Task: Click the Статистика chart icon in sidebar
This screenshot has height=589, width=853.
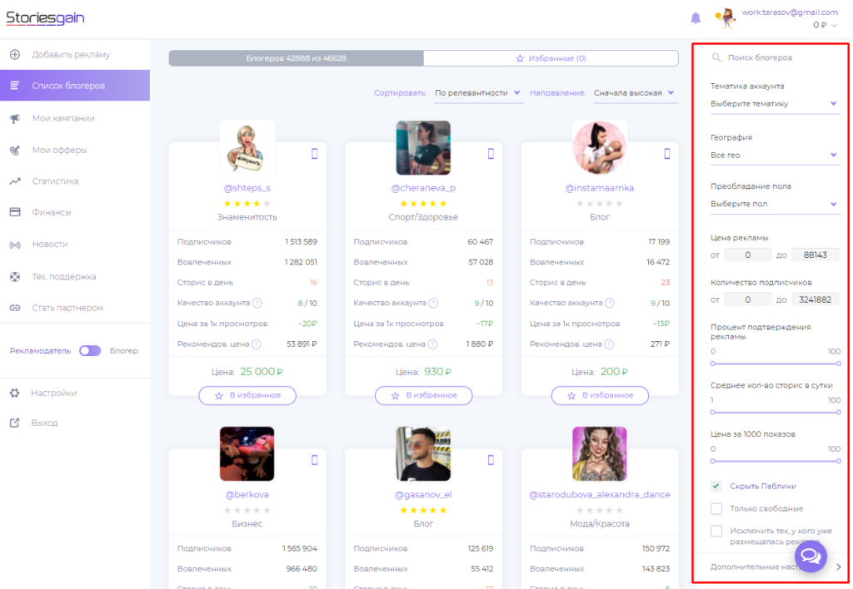Action: 15,181
